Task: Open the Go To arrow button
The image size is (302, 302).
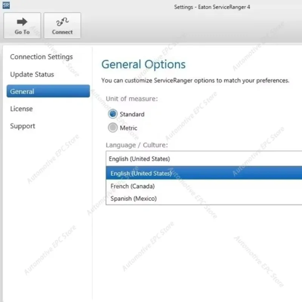Action: pyautogui.click(x=22, y=26)
